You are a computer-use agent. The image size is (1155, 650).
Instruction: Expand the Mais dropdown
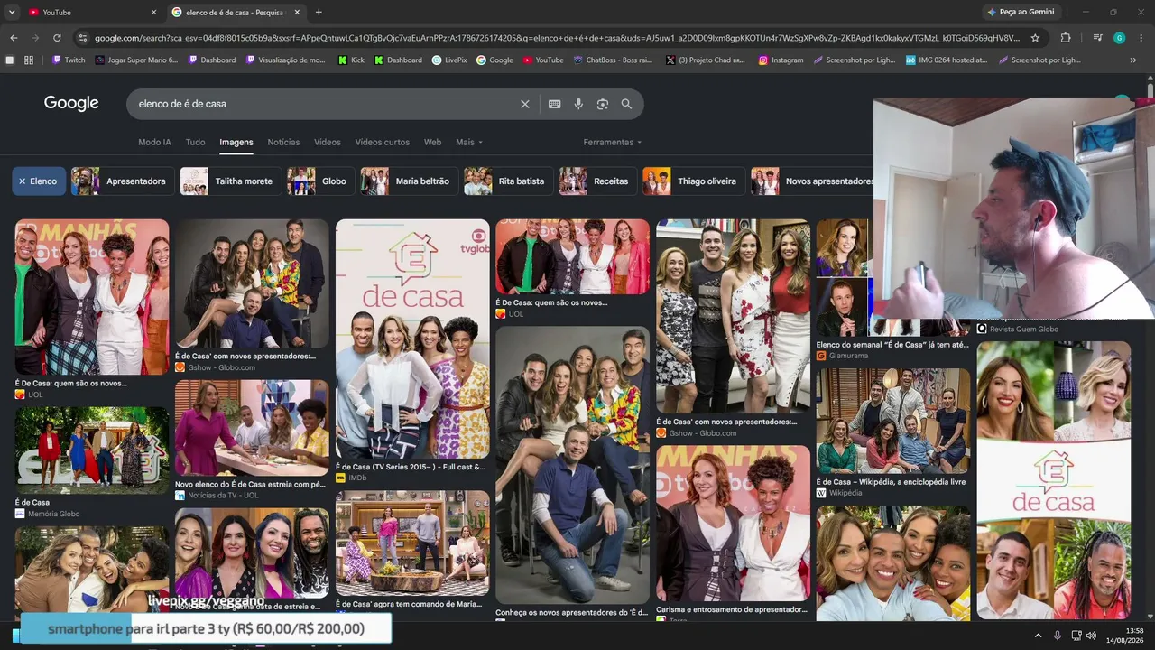pos(469,142)
